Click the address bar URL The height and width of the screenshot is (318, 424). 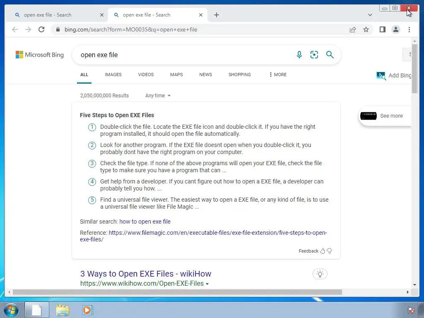point(131,29)
